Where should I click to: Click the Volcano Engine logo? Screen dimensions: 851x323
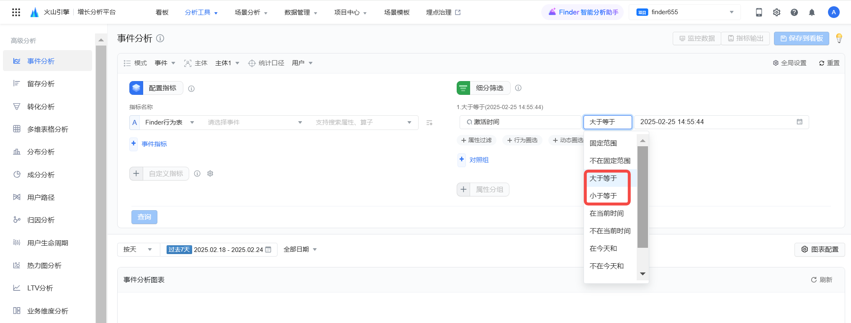click(34, 12)
